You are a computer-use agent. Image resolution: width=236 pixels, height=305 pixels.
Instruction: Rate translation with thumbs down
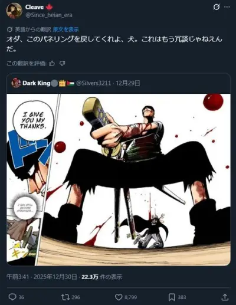pos(62,63)
